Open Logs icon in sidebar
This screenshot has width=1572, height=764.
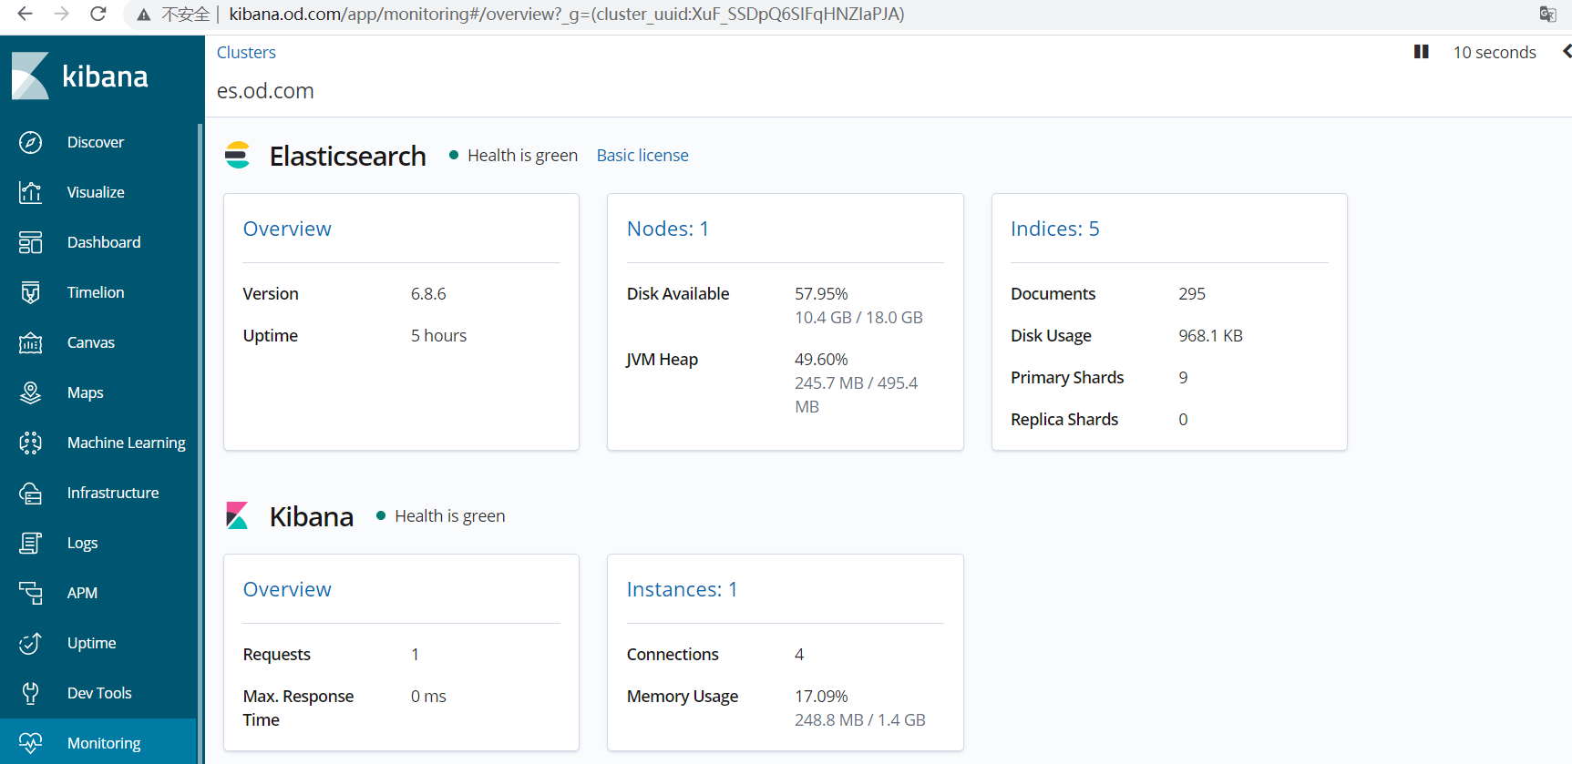click(30, 543)
